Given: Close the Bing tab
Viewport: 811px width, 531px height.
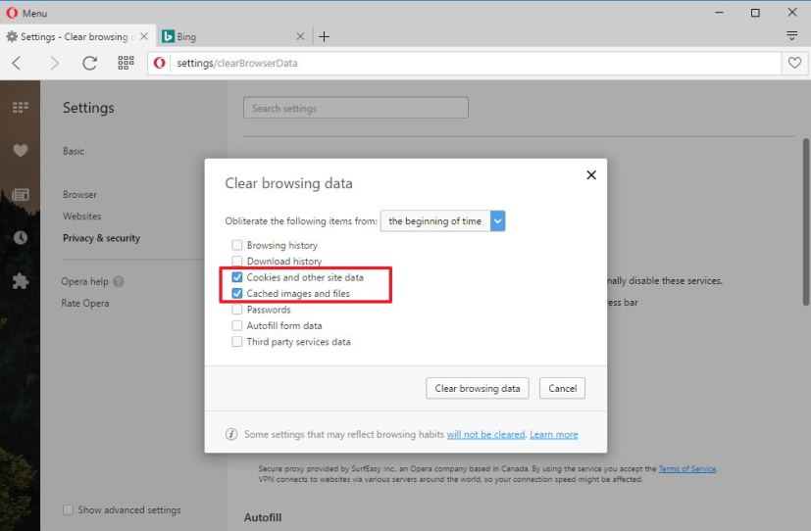Looking at the screenshot, I should pos(300,36).
